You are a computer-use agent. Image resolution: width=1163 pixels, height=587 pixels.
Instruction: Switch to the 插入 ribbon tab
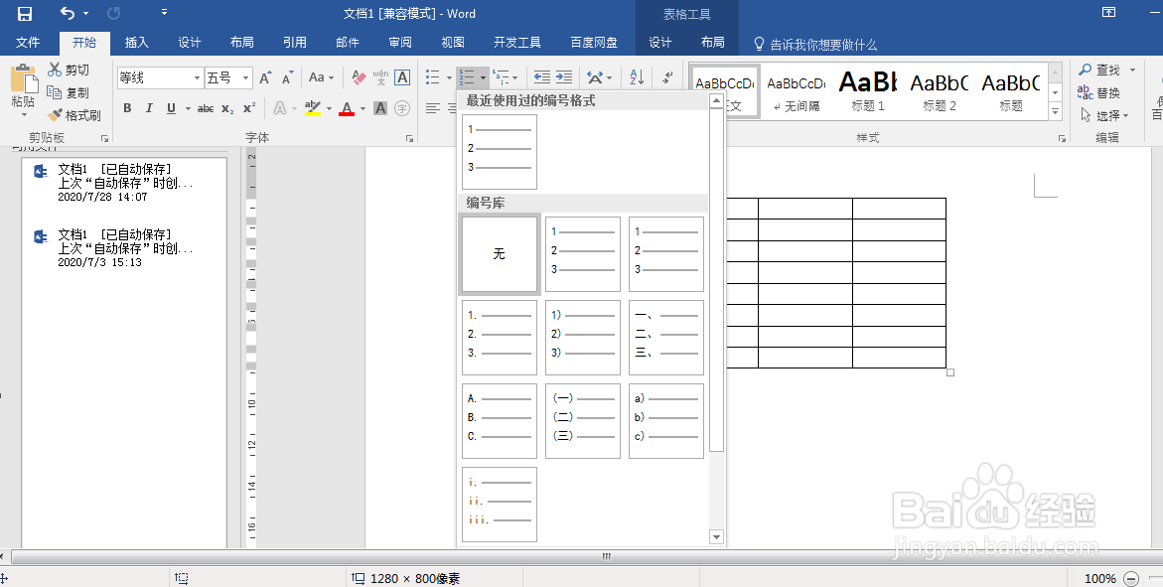pos(136,43)
